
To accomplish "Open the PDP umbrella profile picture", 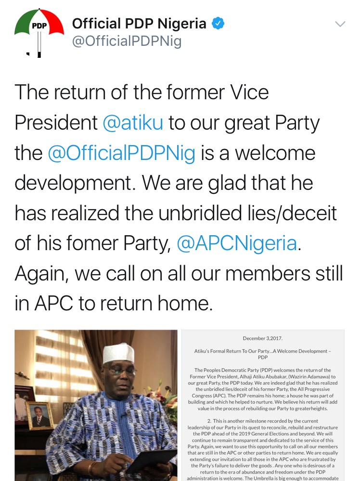I will (x=39, y=33).
